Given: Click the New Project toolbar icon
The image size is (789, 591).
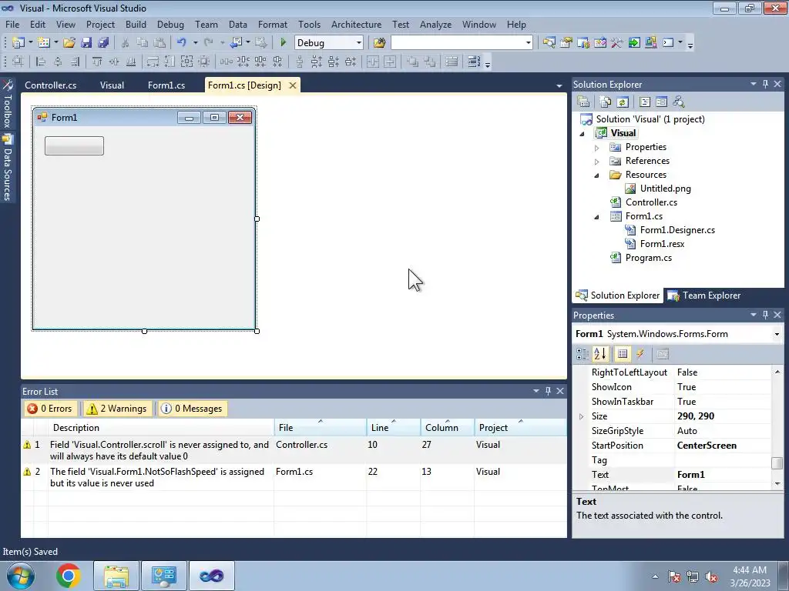Looking at the screenshot, I should 18,43.
